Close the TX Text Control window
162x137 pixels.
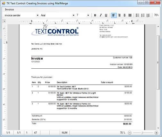pyautogui.click(x=155, y=2)
